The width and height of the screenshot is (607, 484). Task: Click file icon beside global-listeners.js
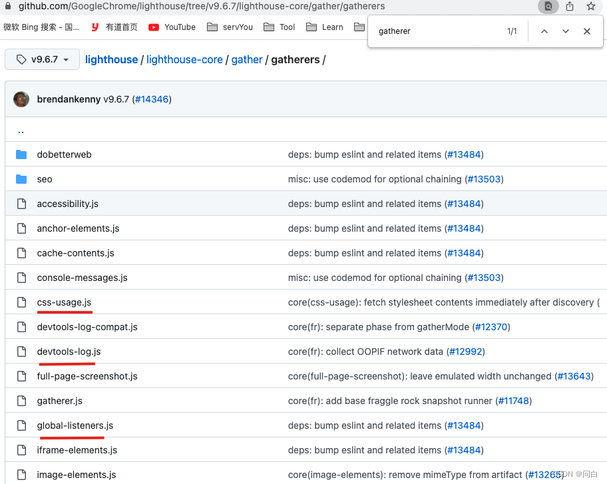click(22, 425)
